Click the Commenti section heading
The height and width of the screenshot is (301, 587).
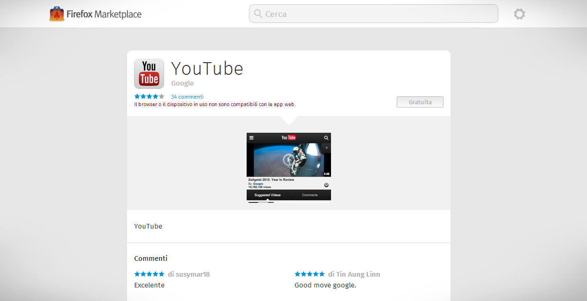(151, 258)
